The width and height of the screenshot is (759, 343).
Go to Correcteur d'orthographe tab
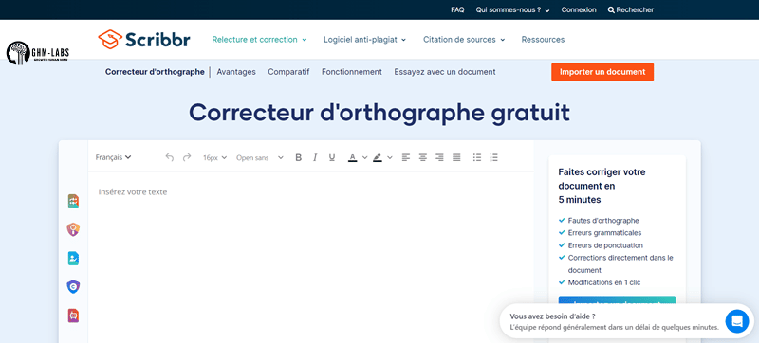tap(155, 72)
